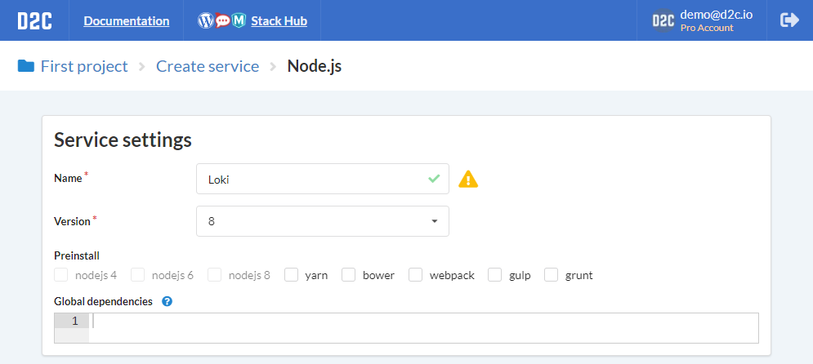Click the WordPress icon beside Stack Hub

pyautogui.click(x=206, y=20)
